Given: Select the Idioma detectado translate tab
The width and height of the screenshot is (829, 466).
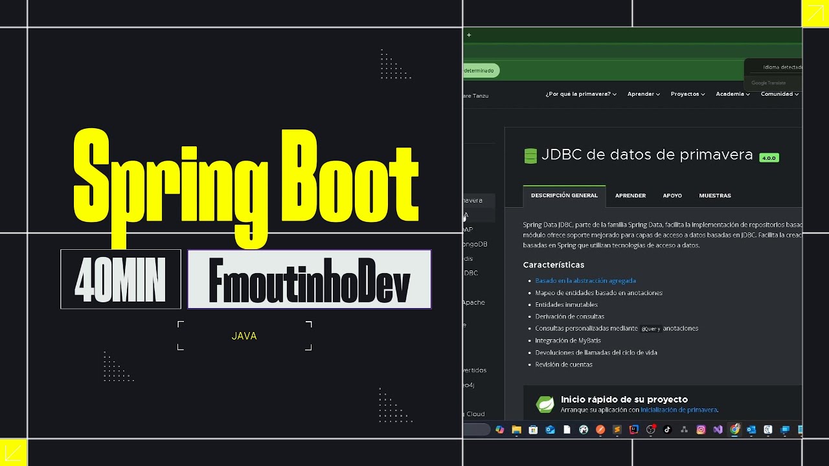Looking at the screenshot, I should [782, 67].
